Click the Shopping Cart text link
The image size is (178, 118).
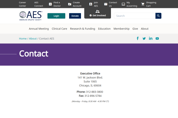pos(151,4)
